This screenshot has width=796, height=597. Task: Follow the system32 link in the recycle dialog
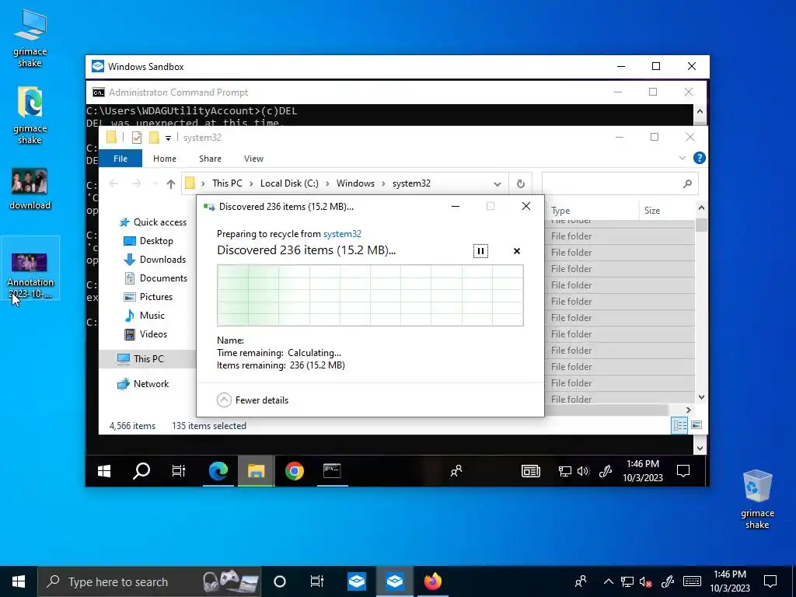pyautogui.click(x=342, y=233)
